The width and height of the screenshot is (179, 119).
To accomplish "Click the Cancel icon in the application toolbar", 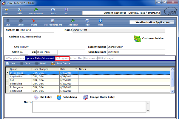I will (x=21, y=21).
